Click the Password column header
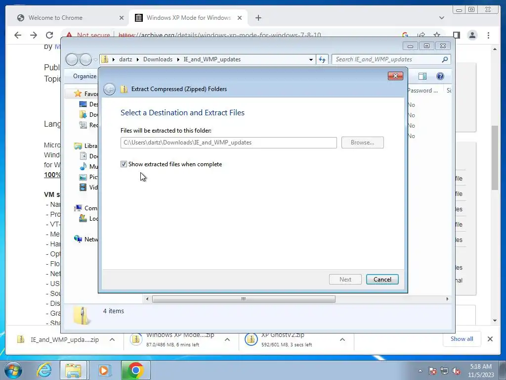This screenshot has height=380, width=506. 423,91
